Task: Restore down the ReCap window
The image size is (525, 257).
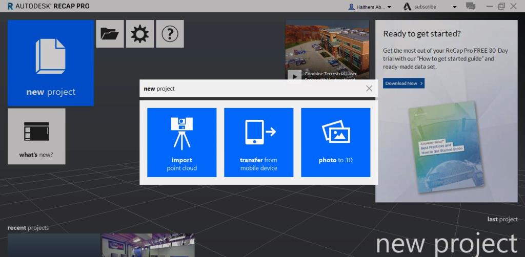Action: [501, 6]
